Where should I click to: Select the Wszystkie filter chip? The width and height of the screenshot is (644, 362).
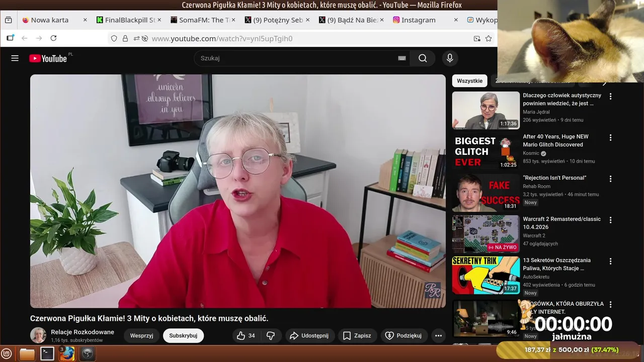point(469,80)
